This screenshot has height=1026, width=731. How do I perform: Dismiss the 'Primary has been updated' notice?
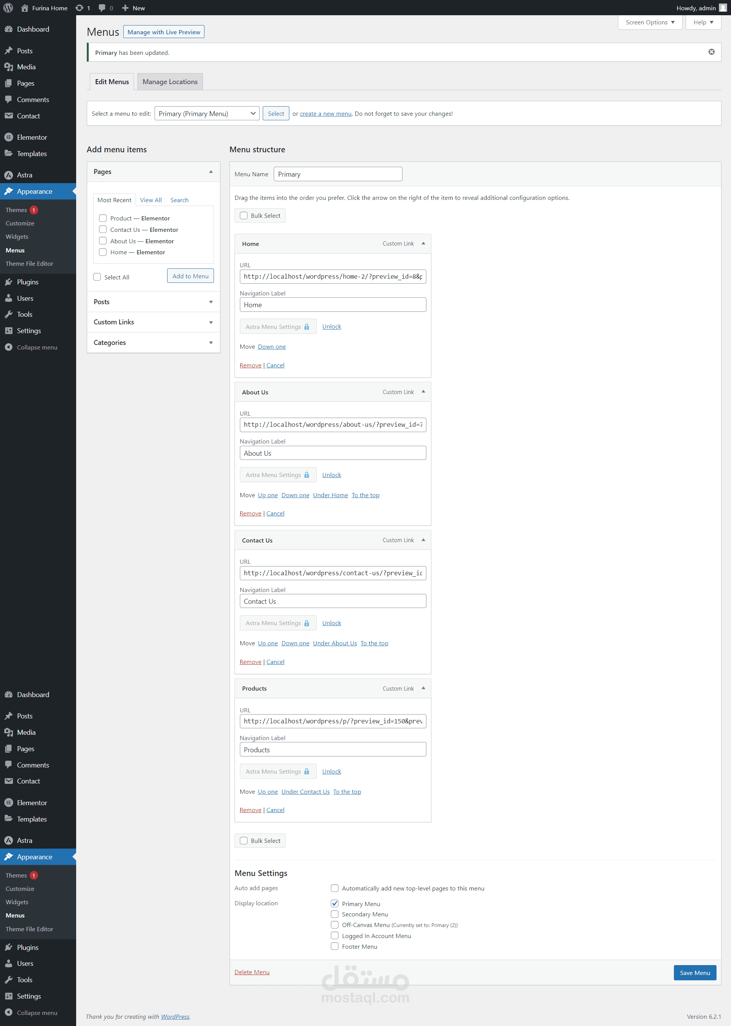[711, 52]
